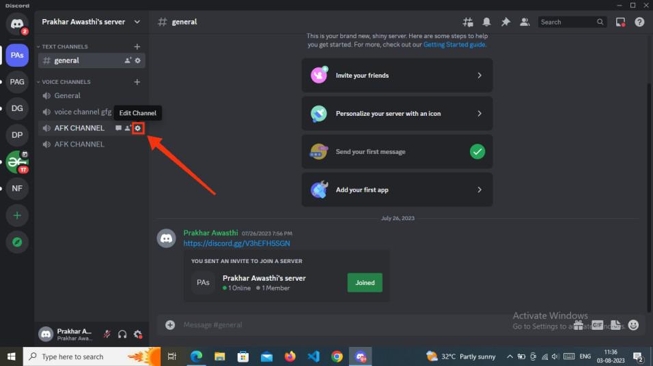Open Add your first app card
The height and width of the screenshot is (366, 653).
tap(397, 190)
